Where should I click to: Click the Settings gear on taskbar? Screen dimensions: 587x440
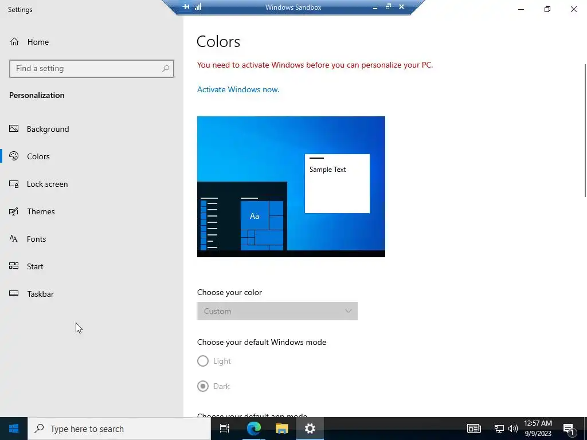click(310, 429)
